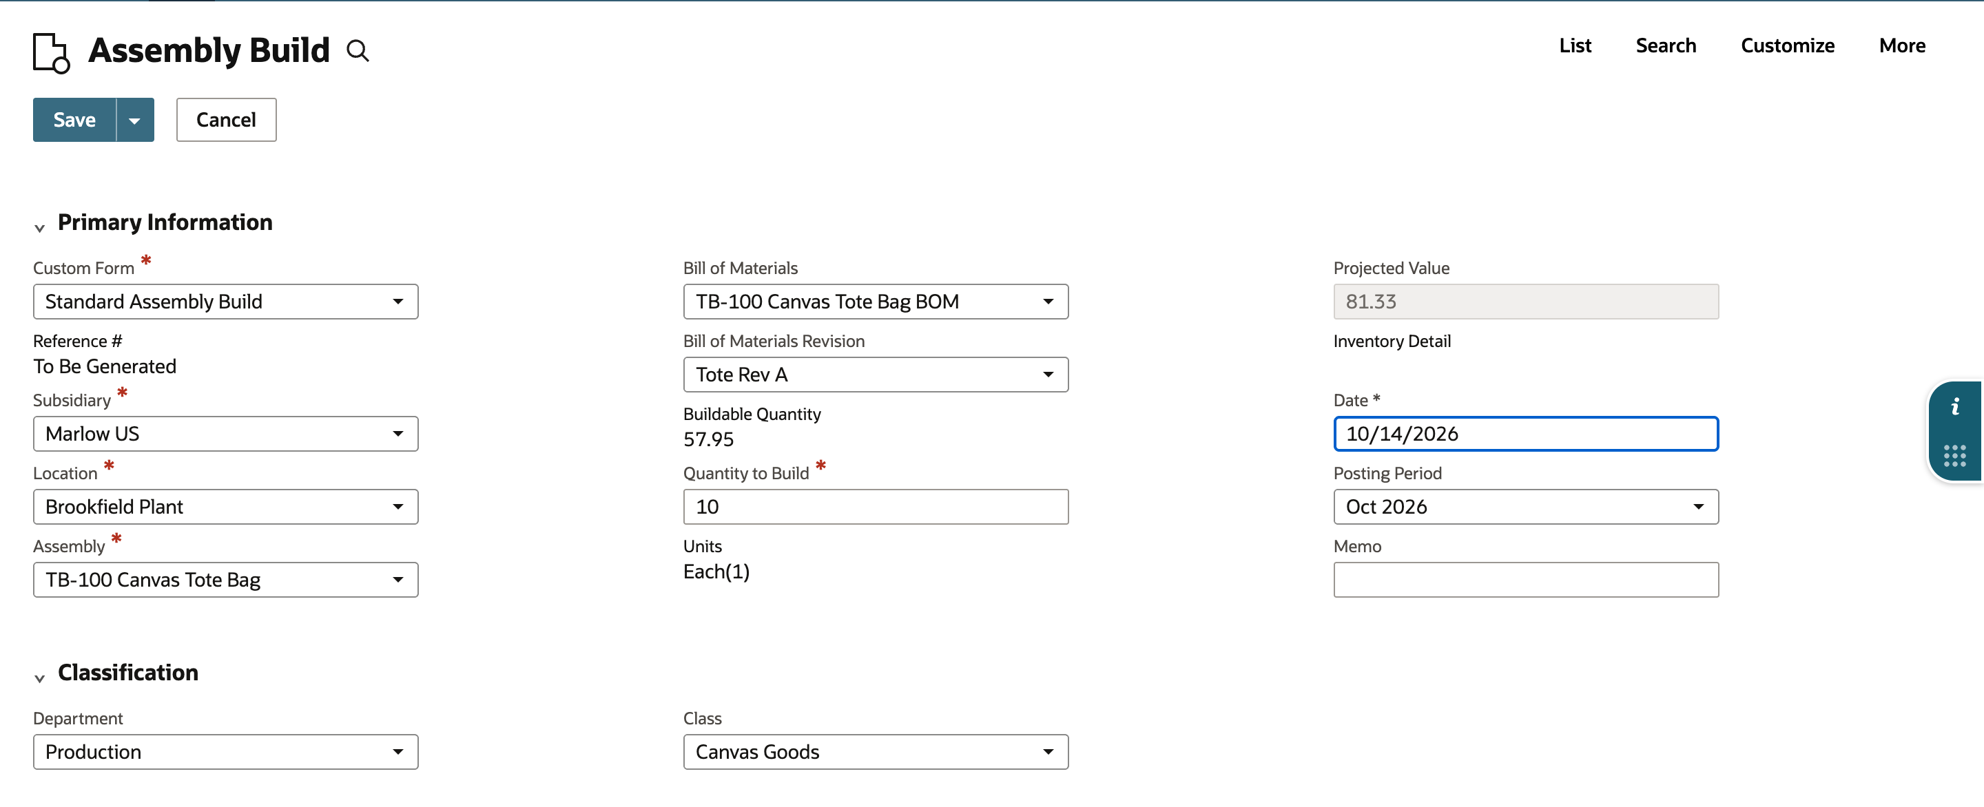The height and width of the screenshot is (807, 1984).
Task: Open the Subsidiary dropdown showing Marlow US
Action: (x=226, y=434)
